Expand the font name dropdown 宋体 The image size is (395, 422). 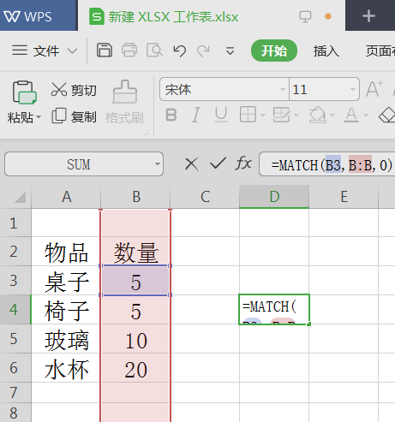(x=282, y=90)
